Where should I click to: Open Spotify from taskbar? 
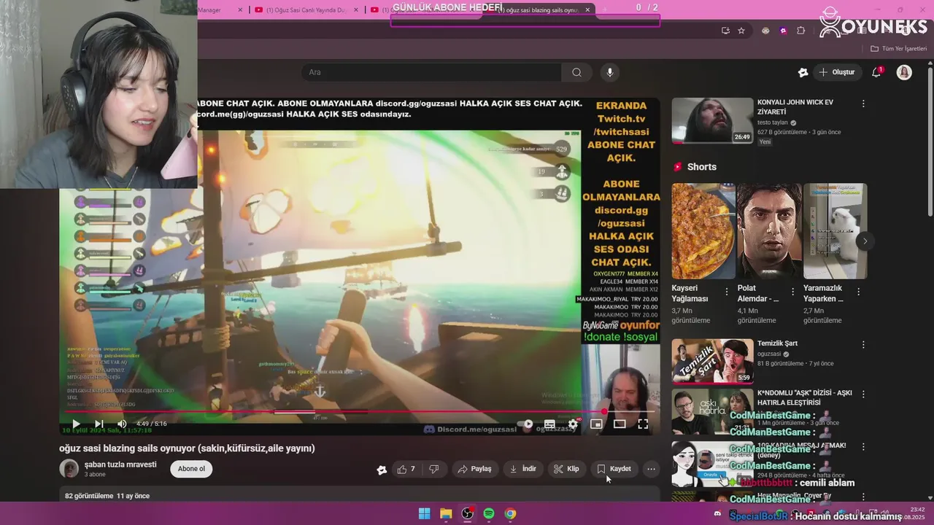point(489,514)
